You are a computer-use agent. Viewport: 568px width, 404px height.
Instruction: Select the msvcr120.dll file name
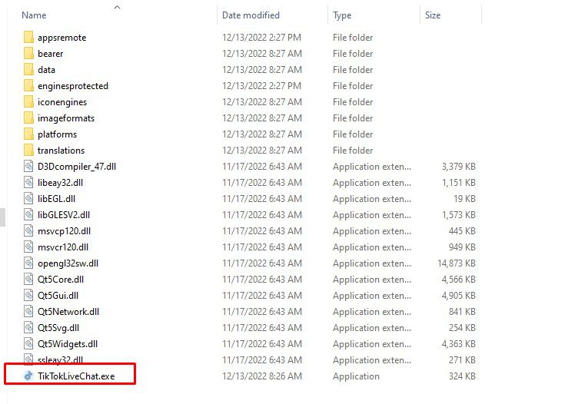pos(63,247)
